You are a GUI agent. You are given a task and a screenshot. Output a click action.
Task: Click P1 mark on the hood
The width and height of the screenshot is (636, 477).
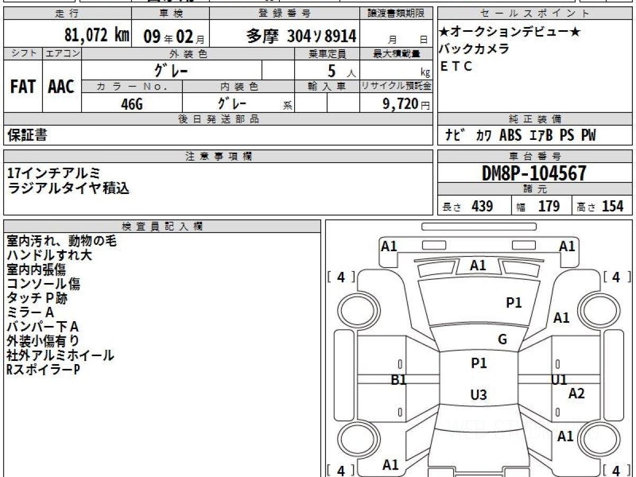pos(514,303)
